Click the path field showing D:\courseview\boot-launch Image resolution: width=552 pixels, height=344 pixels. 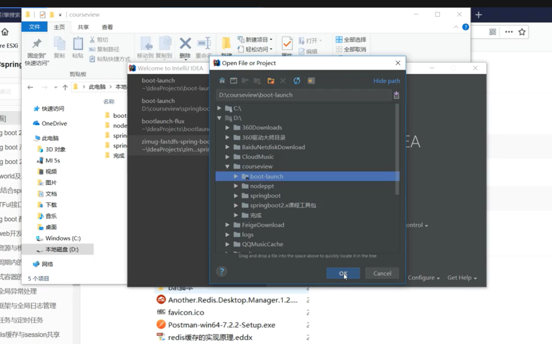coord(303,95)
